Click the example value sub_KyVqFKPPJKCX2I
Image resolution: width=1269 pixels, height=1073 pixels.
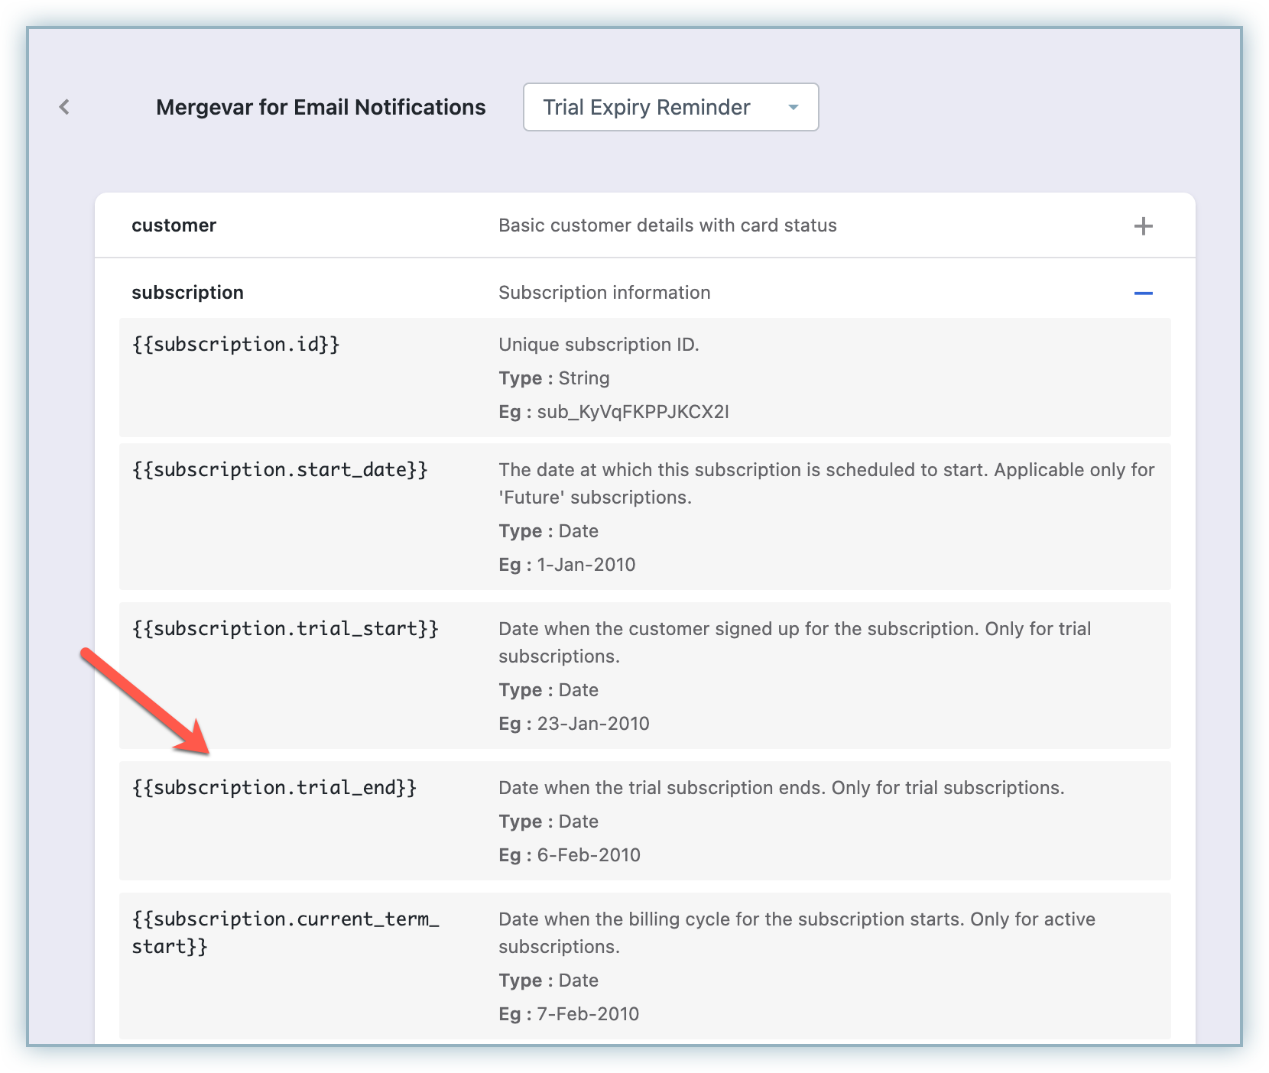(632, 412)
